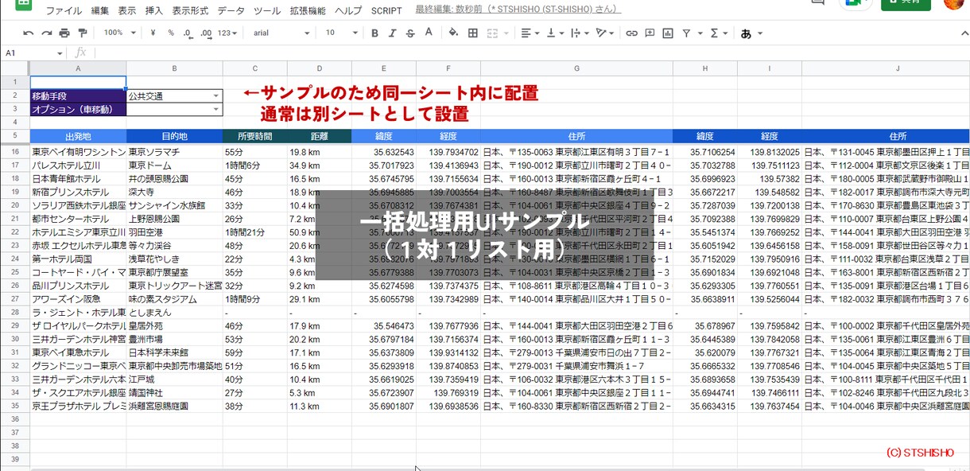970x471 pixels.
Task: Open the 拡張機能 menu
Action: coord(307,11)
